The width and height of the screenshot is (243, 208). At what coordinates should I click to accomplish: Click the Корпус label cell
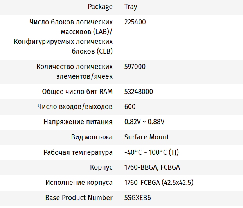point(101,168)
